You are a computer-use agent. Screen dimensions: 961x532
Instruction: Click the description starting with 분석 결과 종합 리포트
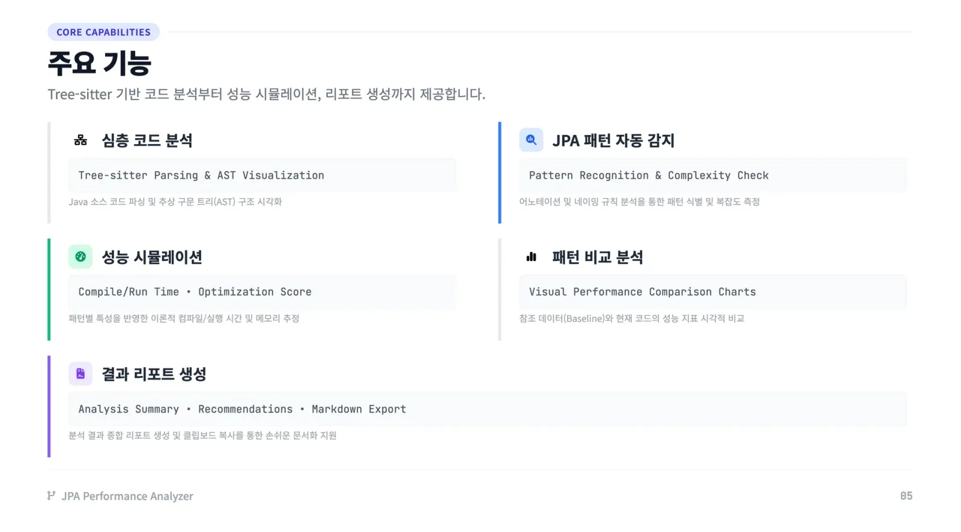pos(202,435)
